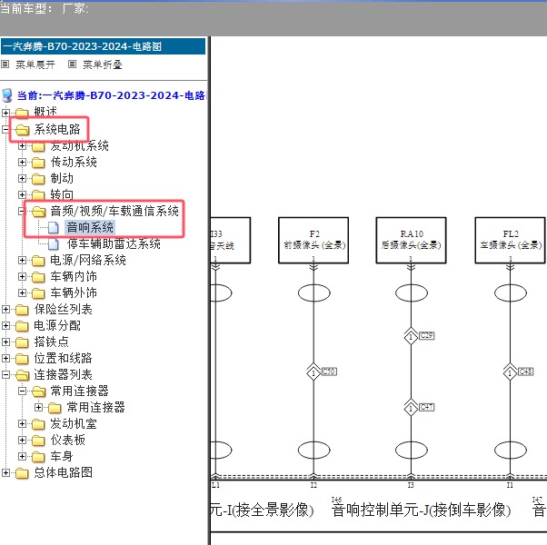Click the 电源分配 folder icon
Viewport: 547px width, 545px height.
click(22, 326)
